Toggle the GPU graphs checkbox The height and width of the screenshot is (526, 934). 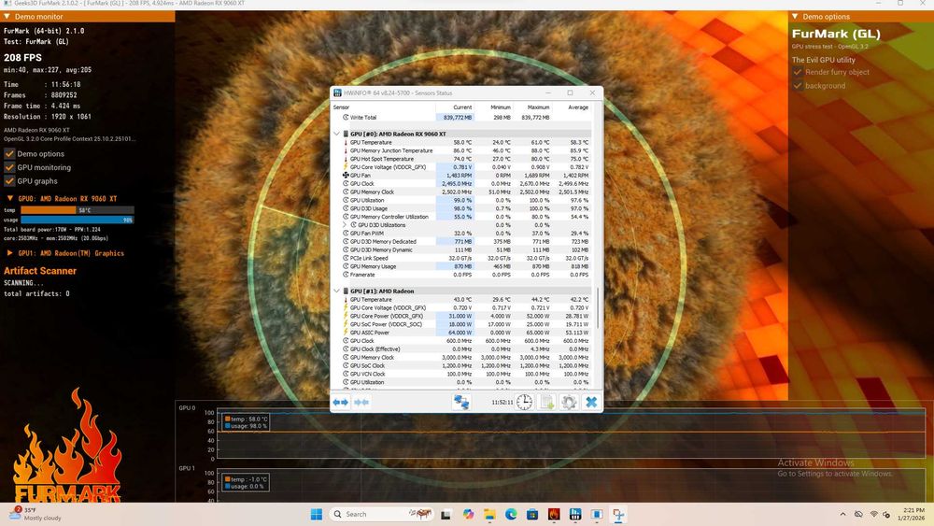(x=9, y=181)
